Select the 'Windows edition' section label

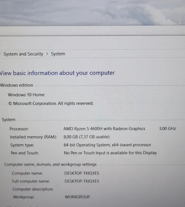[16, 85]
